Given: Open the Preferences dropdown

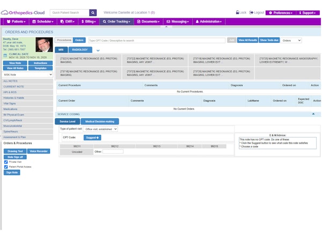Looking at the screenshot, I should pos(281,13).
